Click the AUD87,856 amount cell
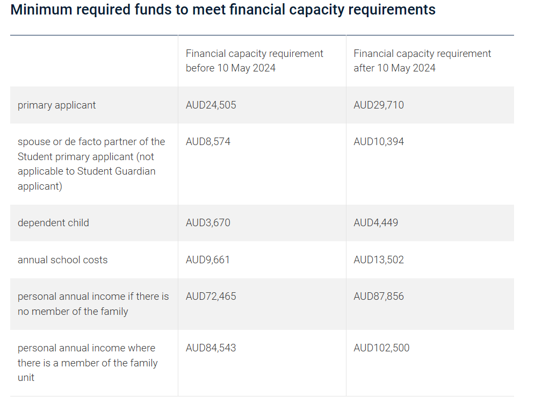Image resolution: width=535 pixels, height=411 pixels. click(379, 297)
